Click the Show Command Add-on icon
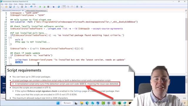Screen dimensions: 188x106 [81, 7]
